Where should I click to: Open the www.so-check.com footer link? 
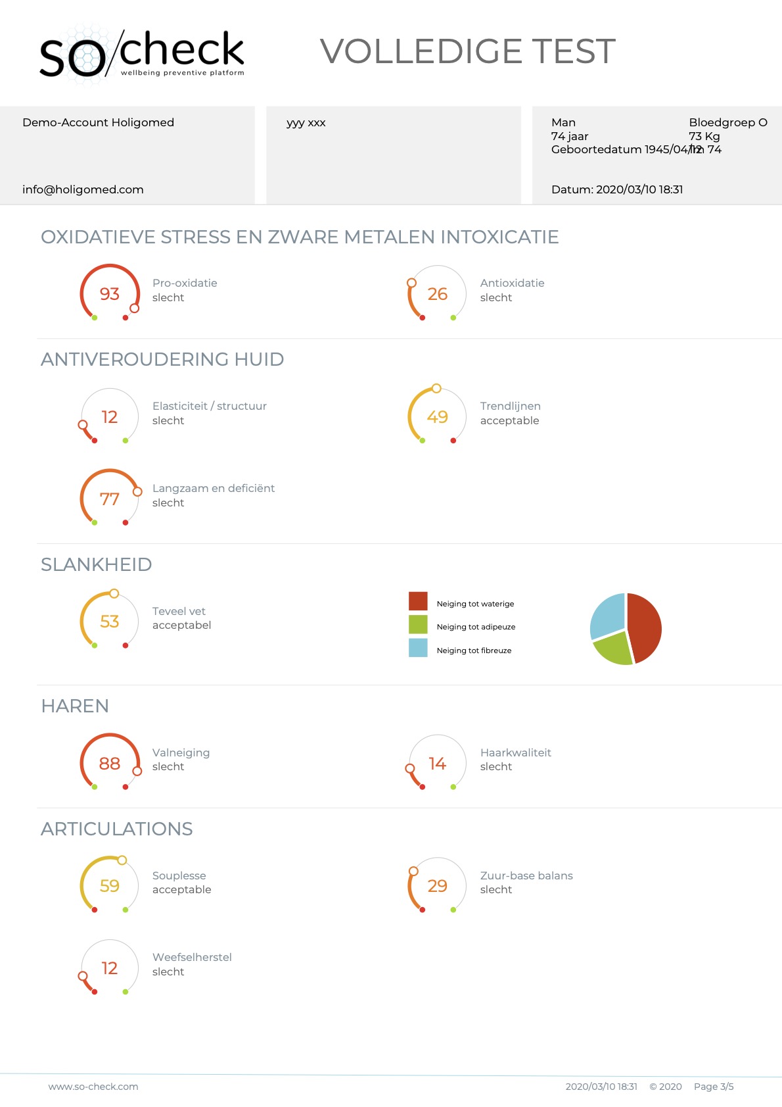(93, 1087)
